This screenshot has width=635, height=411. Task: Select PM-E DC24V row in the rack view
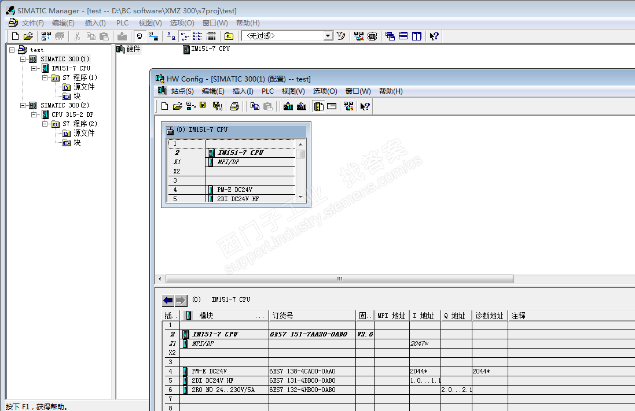(232, 190)
